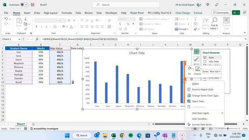Click the Fill paint bucket icon

(189, 68)
